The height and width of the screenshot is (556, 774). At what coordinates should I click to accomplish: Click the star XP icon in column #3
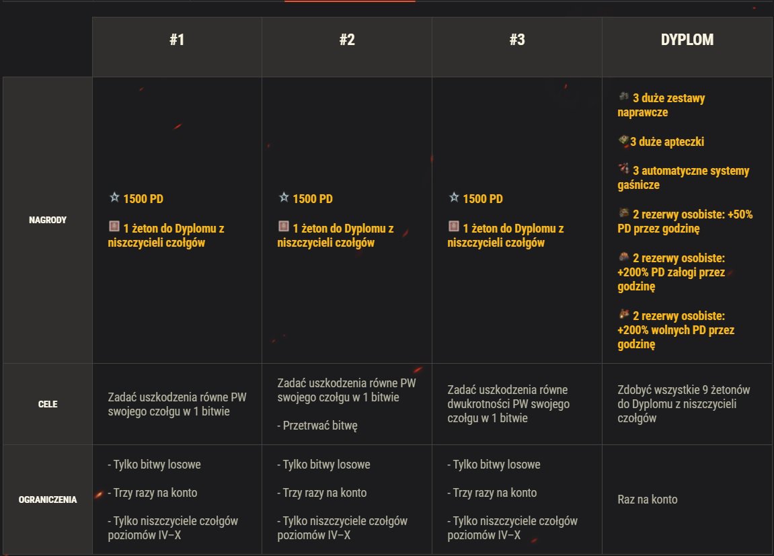(x=454, y=198)
